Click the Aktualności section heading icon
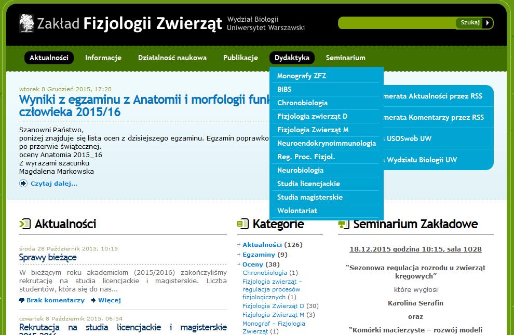The height and width of the screenshot is (335, 514). tap(25, 224)
